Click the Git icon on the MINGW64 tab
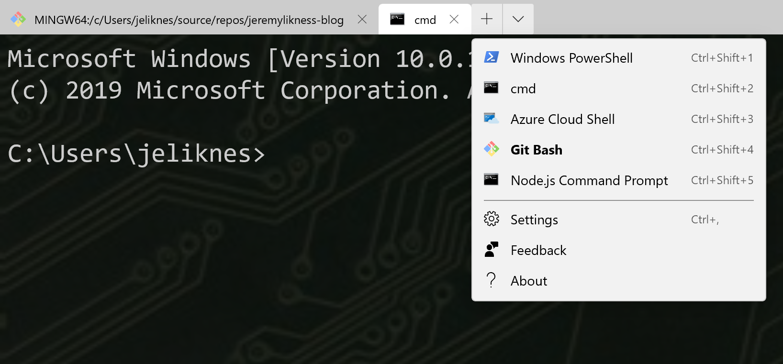This screenshot has height=364, width=783. pos(18,19)
